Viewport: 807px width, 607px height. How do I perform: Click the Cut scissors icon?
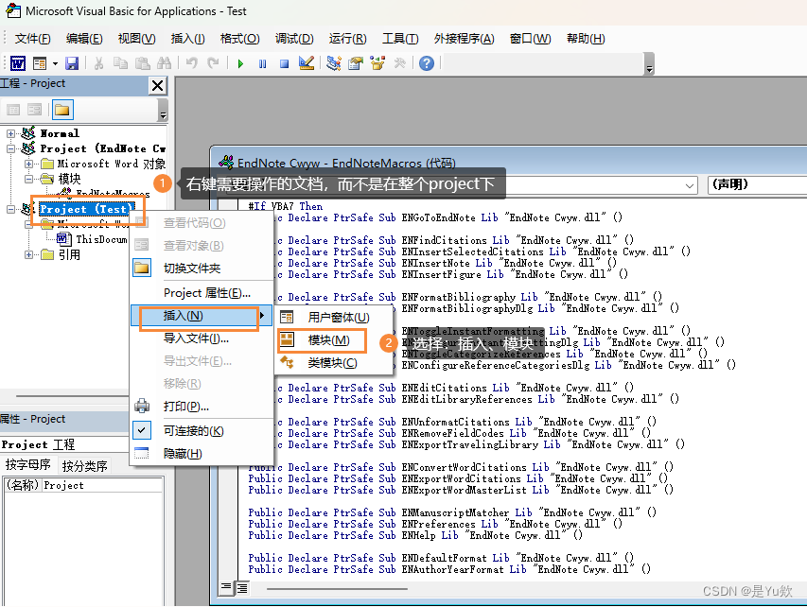click(98, 63)
